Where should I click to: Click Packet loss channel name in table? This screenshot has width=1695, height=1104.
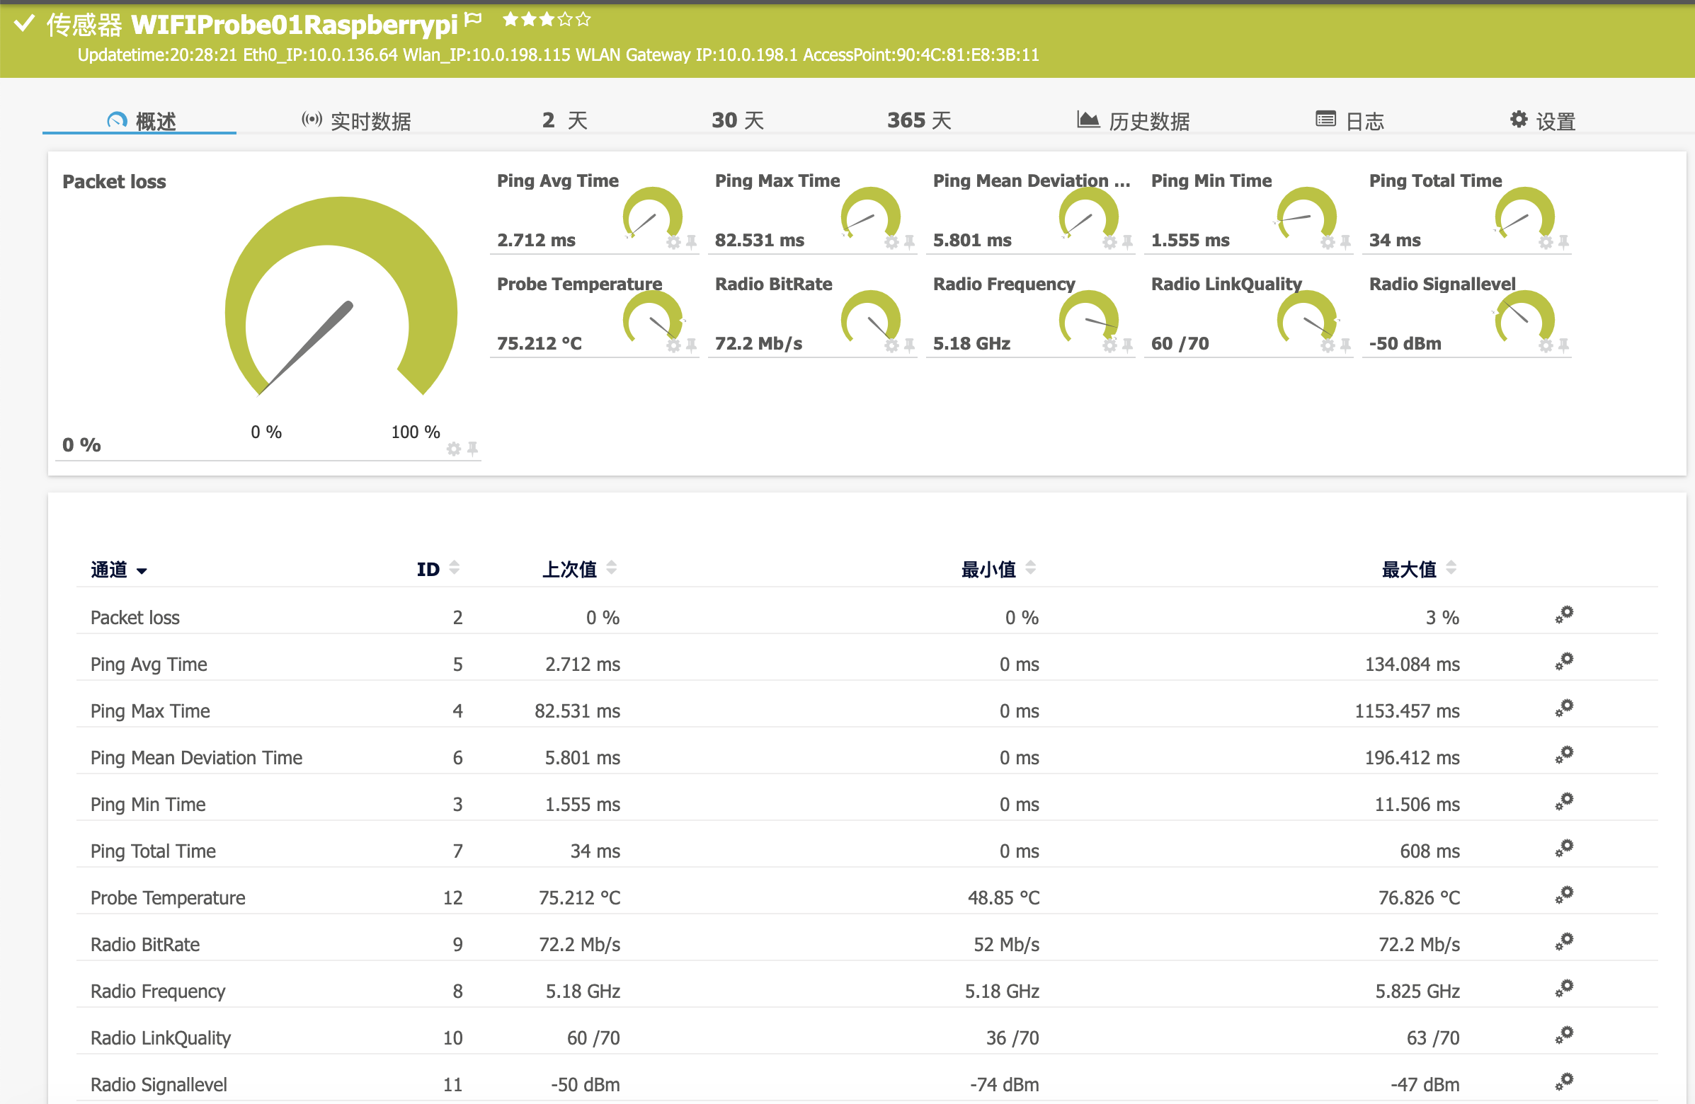[x=135, y=617]
